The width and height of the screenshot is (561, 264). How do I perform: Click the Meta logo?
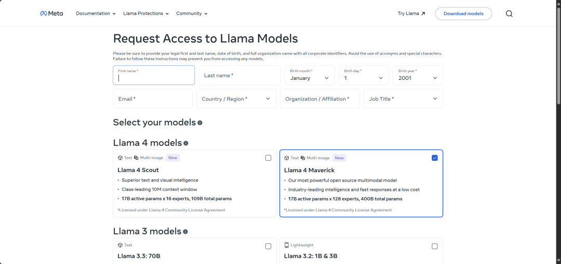[51, 13]
